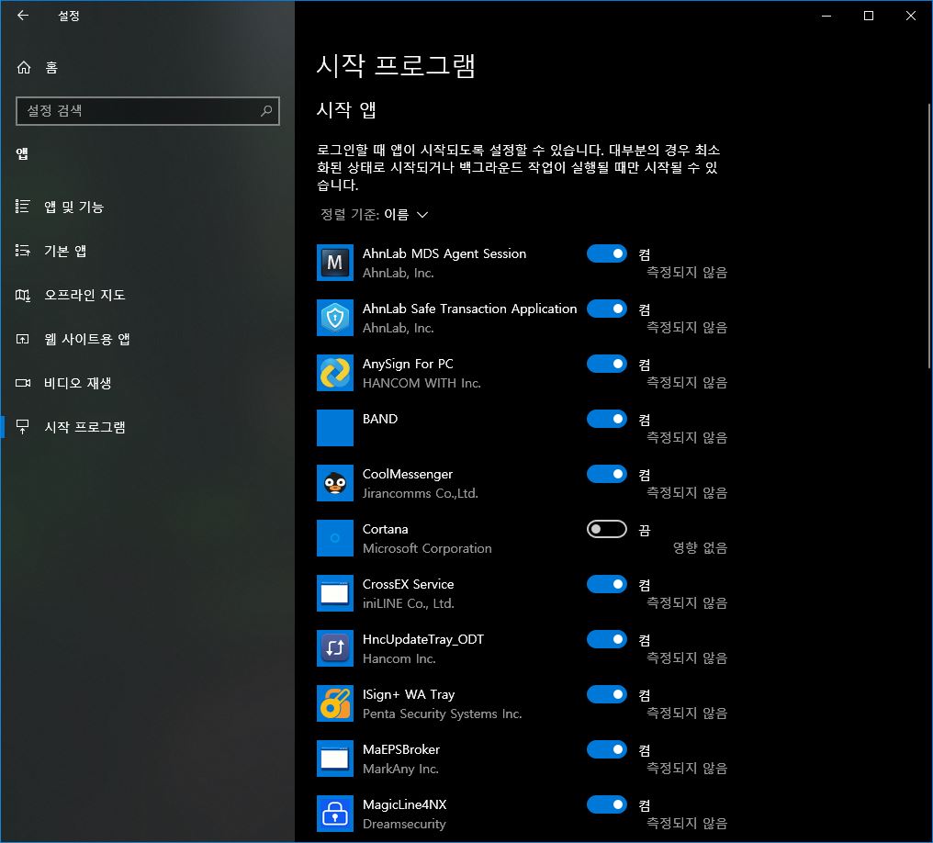
Task: Click MarkAny Inc. publisher text
Action: click(400, 769)
